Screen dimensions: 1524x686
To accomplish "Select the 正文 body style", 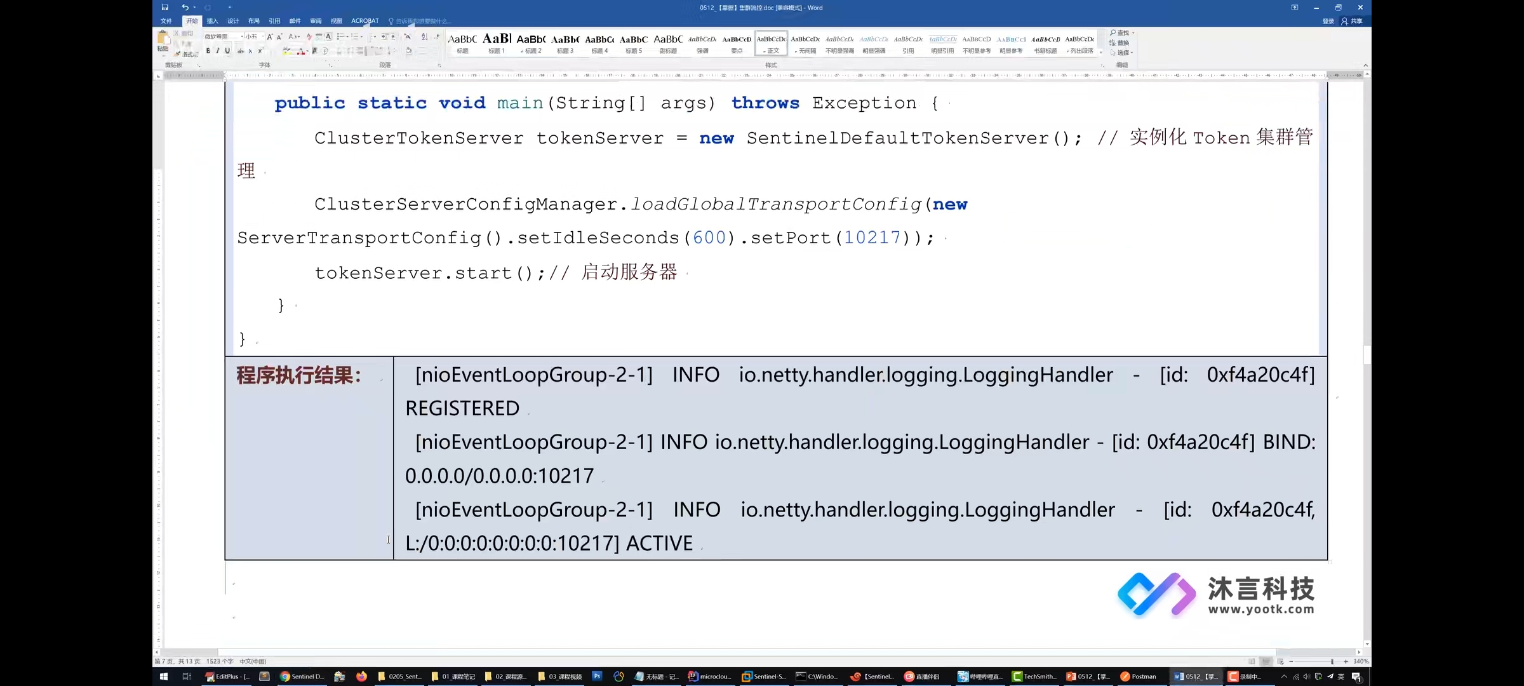I will [x=771, y=44].
